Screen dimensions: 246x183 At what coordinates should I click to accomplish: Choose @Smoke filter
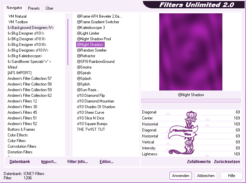[84, 67]
